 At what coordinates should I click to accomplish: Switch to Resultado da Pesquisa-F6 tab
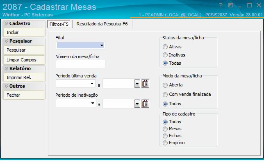[x=102, y=24]
